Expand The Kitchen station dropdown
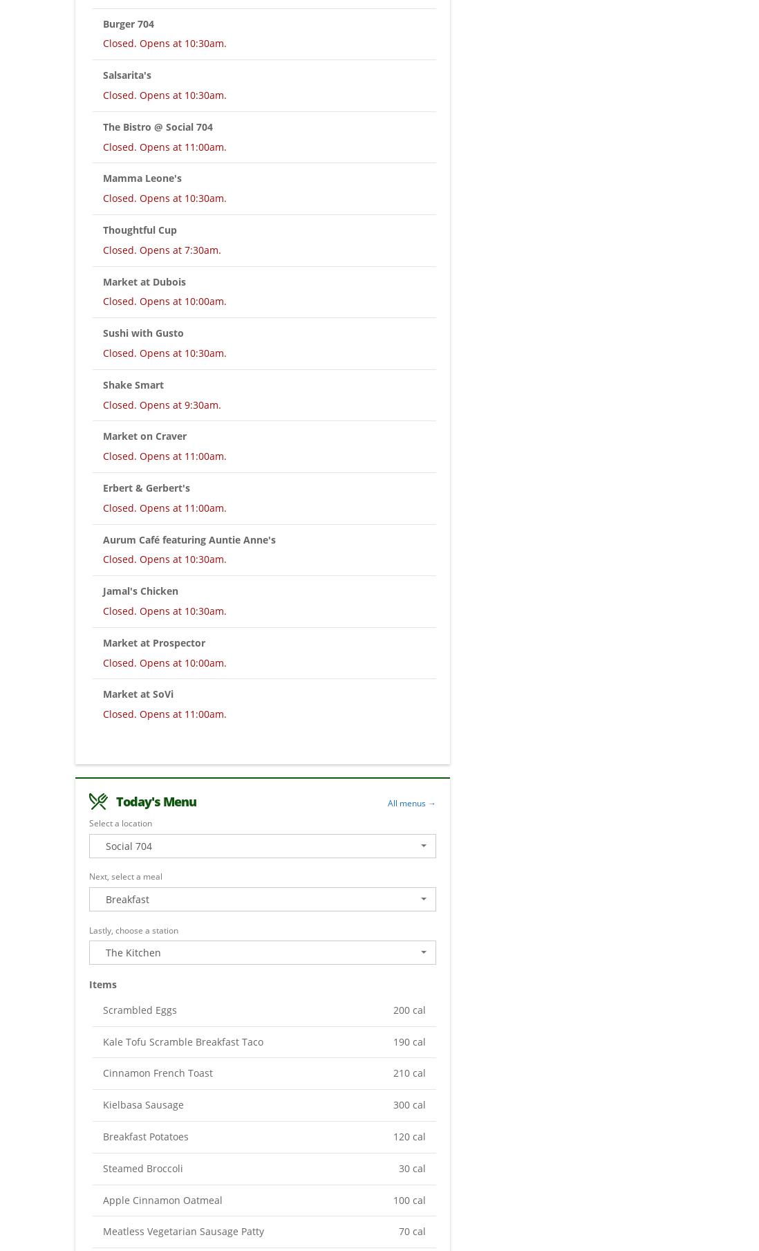Viewport: 759px width, 1251px height. tap(262, 953)
